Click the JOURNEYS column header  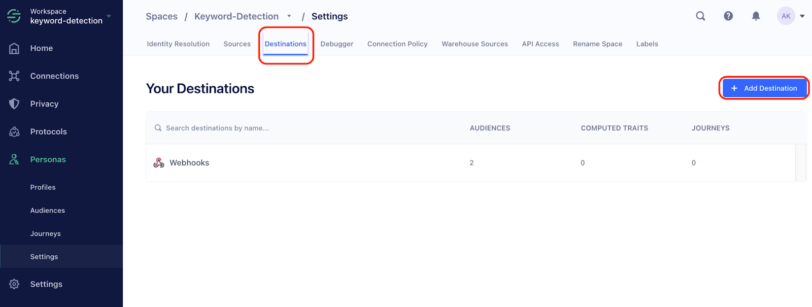710,128
